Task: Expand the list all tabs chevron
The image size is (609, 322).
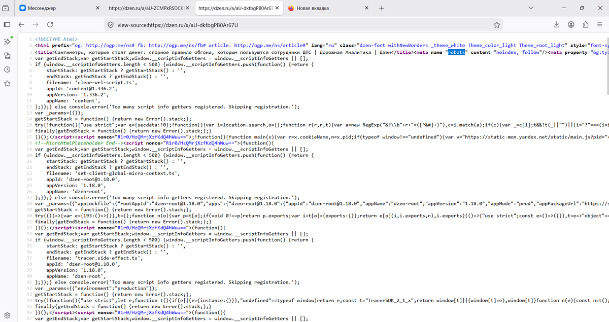Action: pyautogui.click(x=531, y=8)
